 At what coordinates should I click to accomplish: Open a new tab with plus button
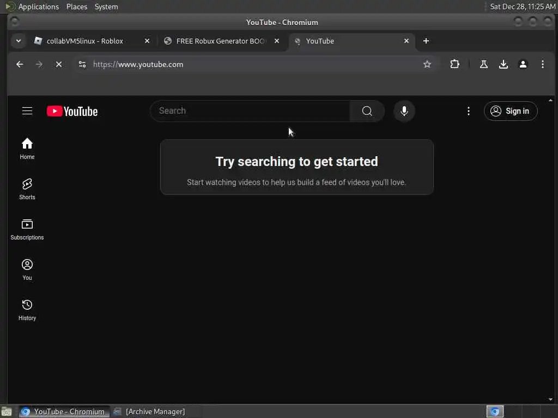point(426,41)
